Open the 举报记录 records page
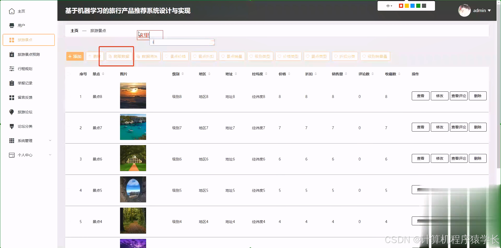Image resolution: width=501 pixels, height=248 pixels. 25,83
